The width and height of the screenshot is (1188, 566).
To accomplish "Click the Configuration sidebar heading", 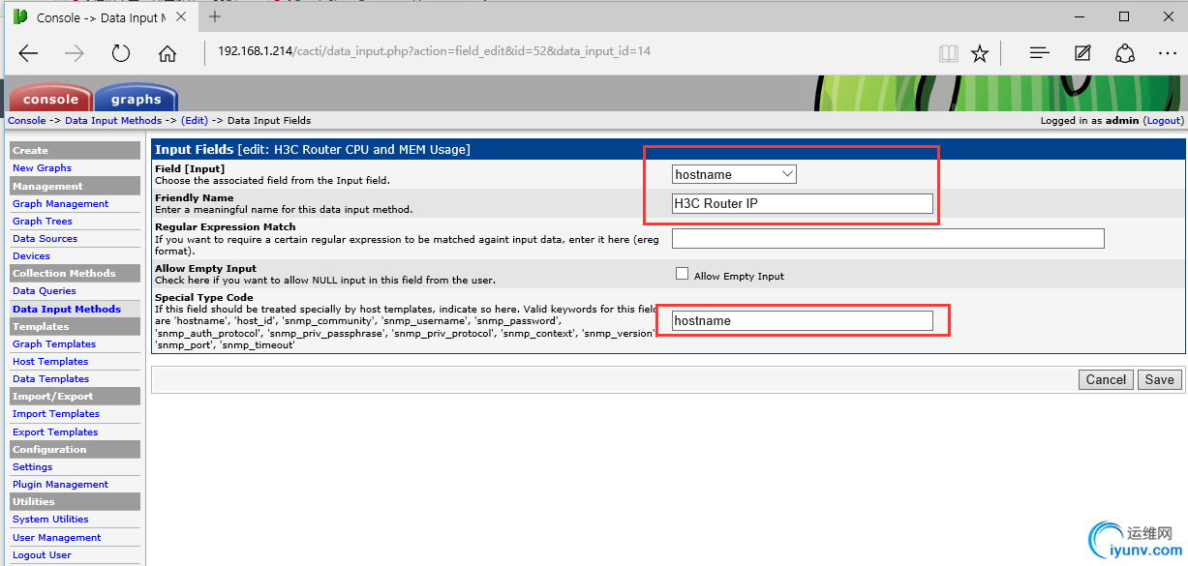I will pyautogui.click(x=75, y=449).
